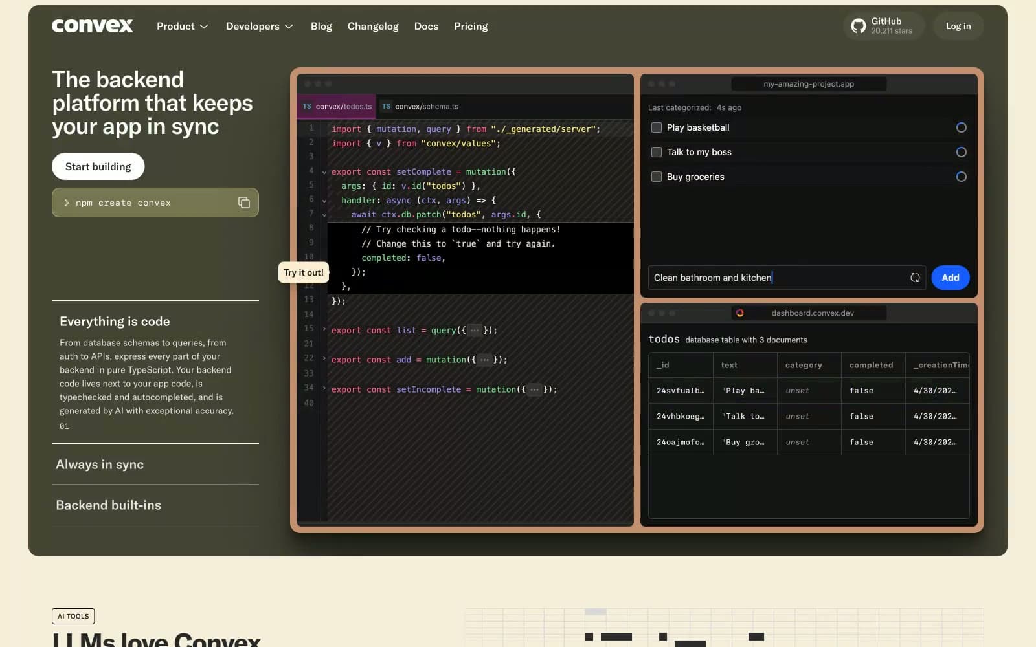Click the Start building button
Viewport: 1036px width, 647px height.
coord(98,166)
